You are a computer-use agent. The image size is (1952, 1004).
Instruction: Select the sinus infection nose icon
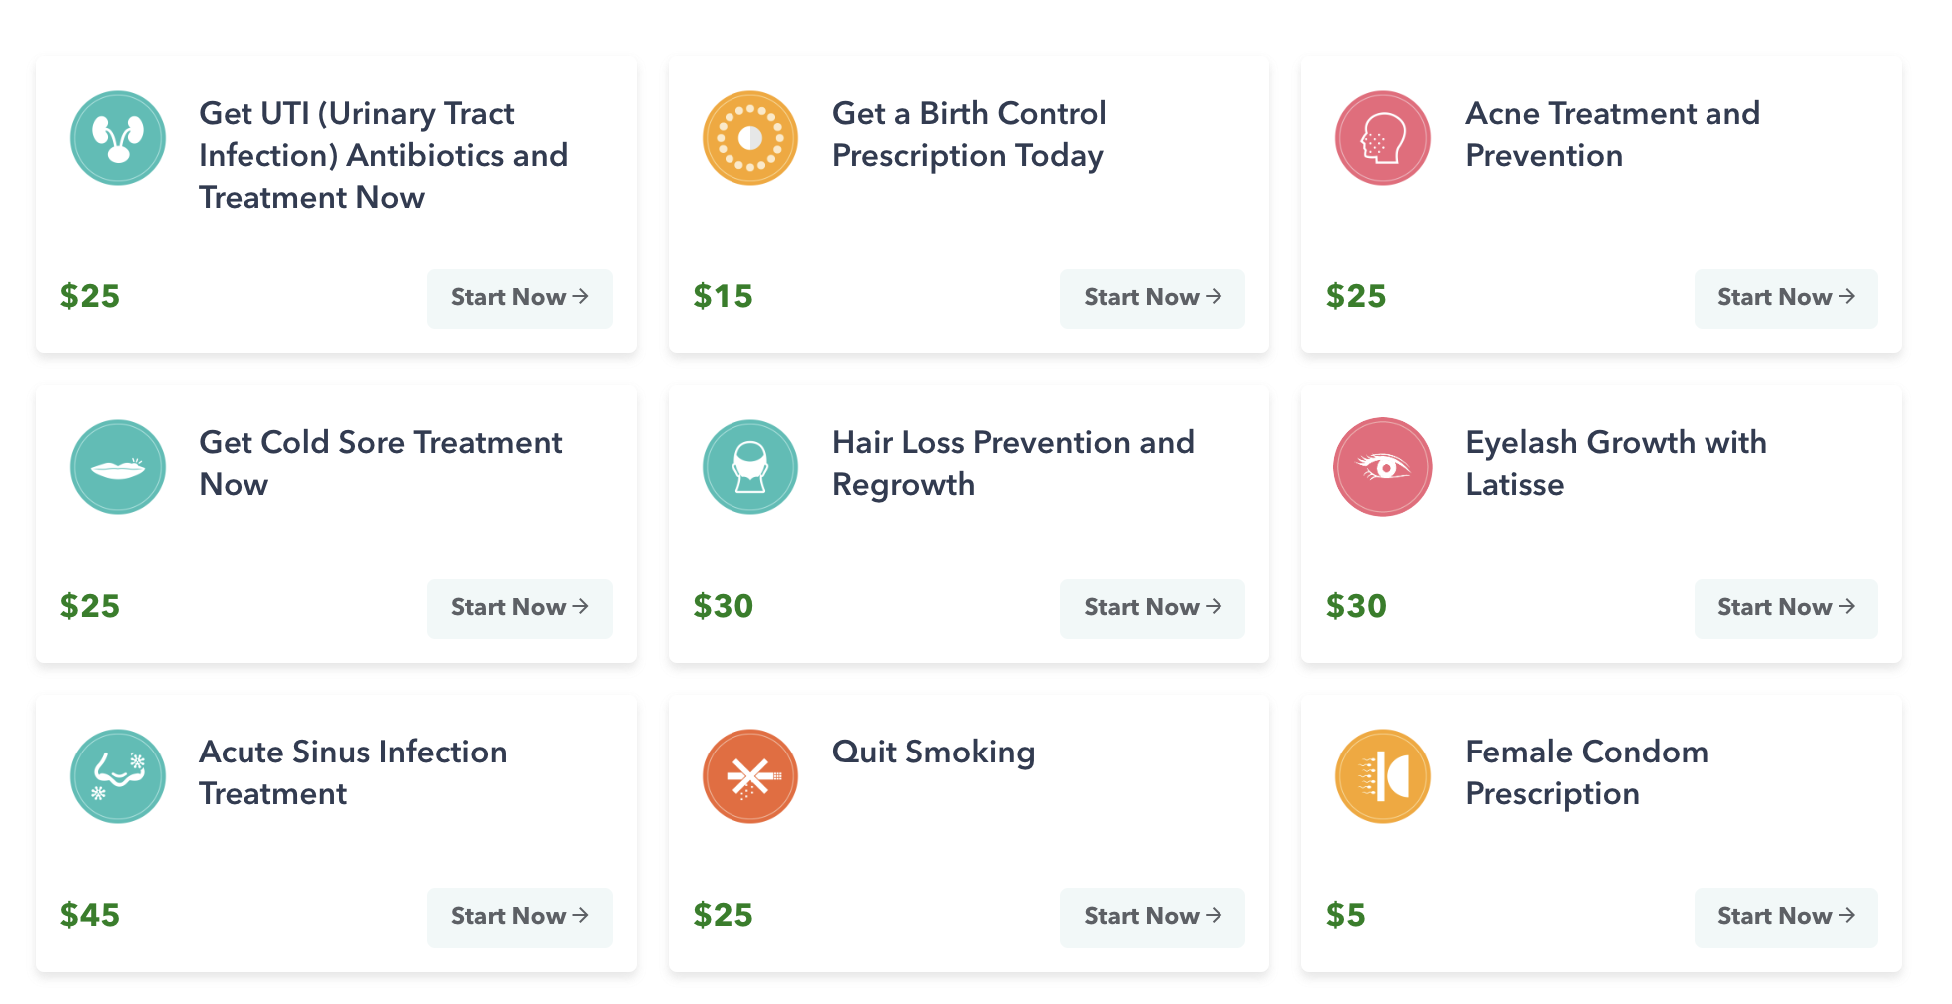(x=118, y=776)
